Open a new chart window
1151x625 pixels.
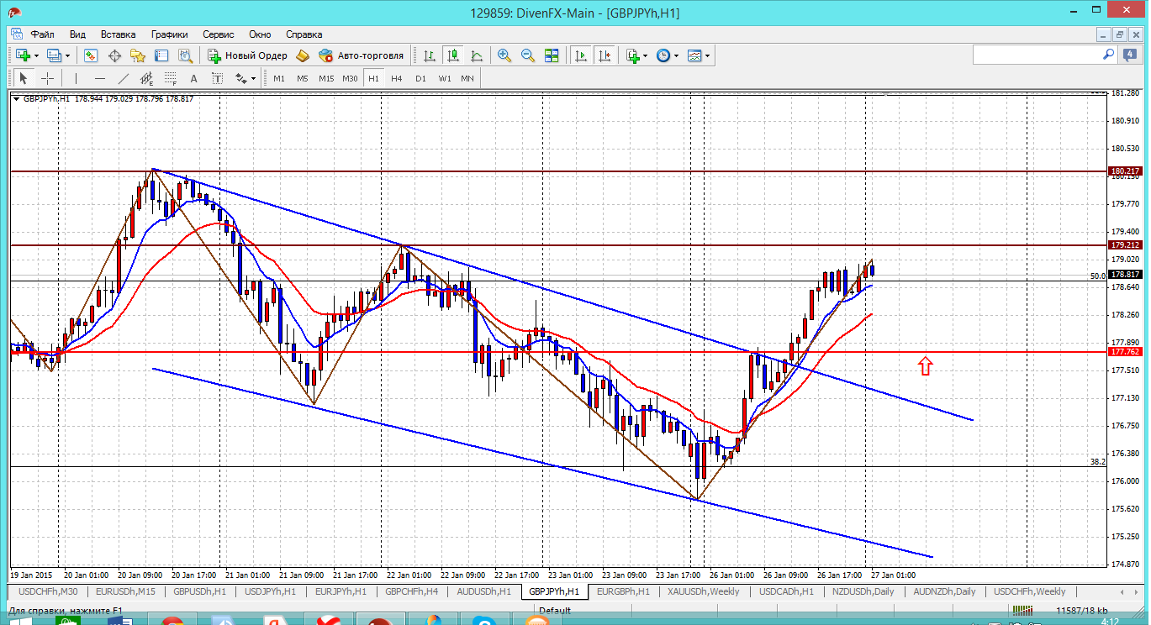click(23, 55)
